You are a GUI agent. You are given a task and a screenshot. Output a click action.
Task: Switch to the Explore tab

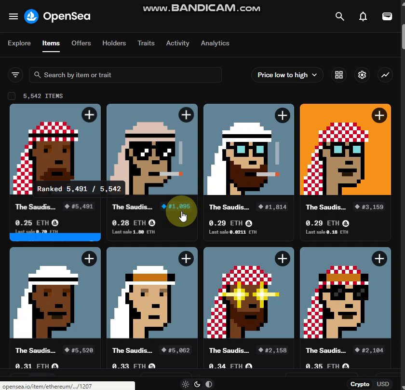coord(19,43)
